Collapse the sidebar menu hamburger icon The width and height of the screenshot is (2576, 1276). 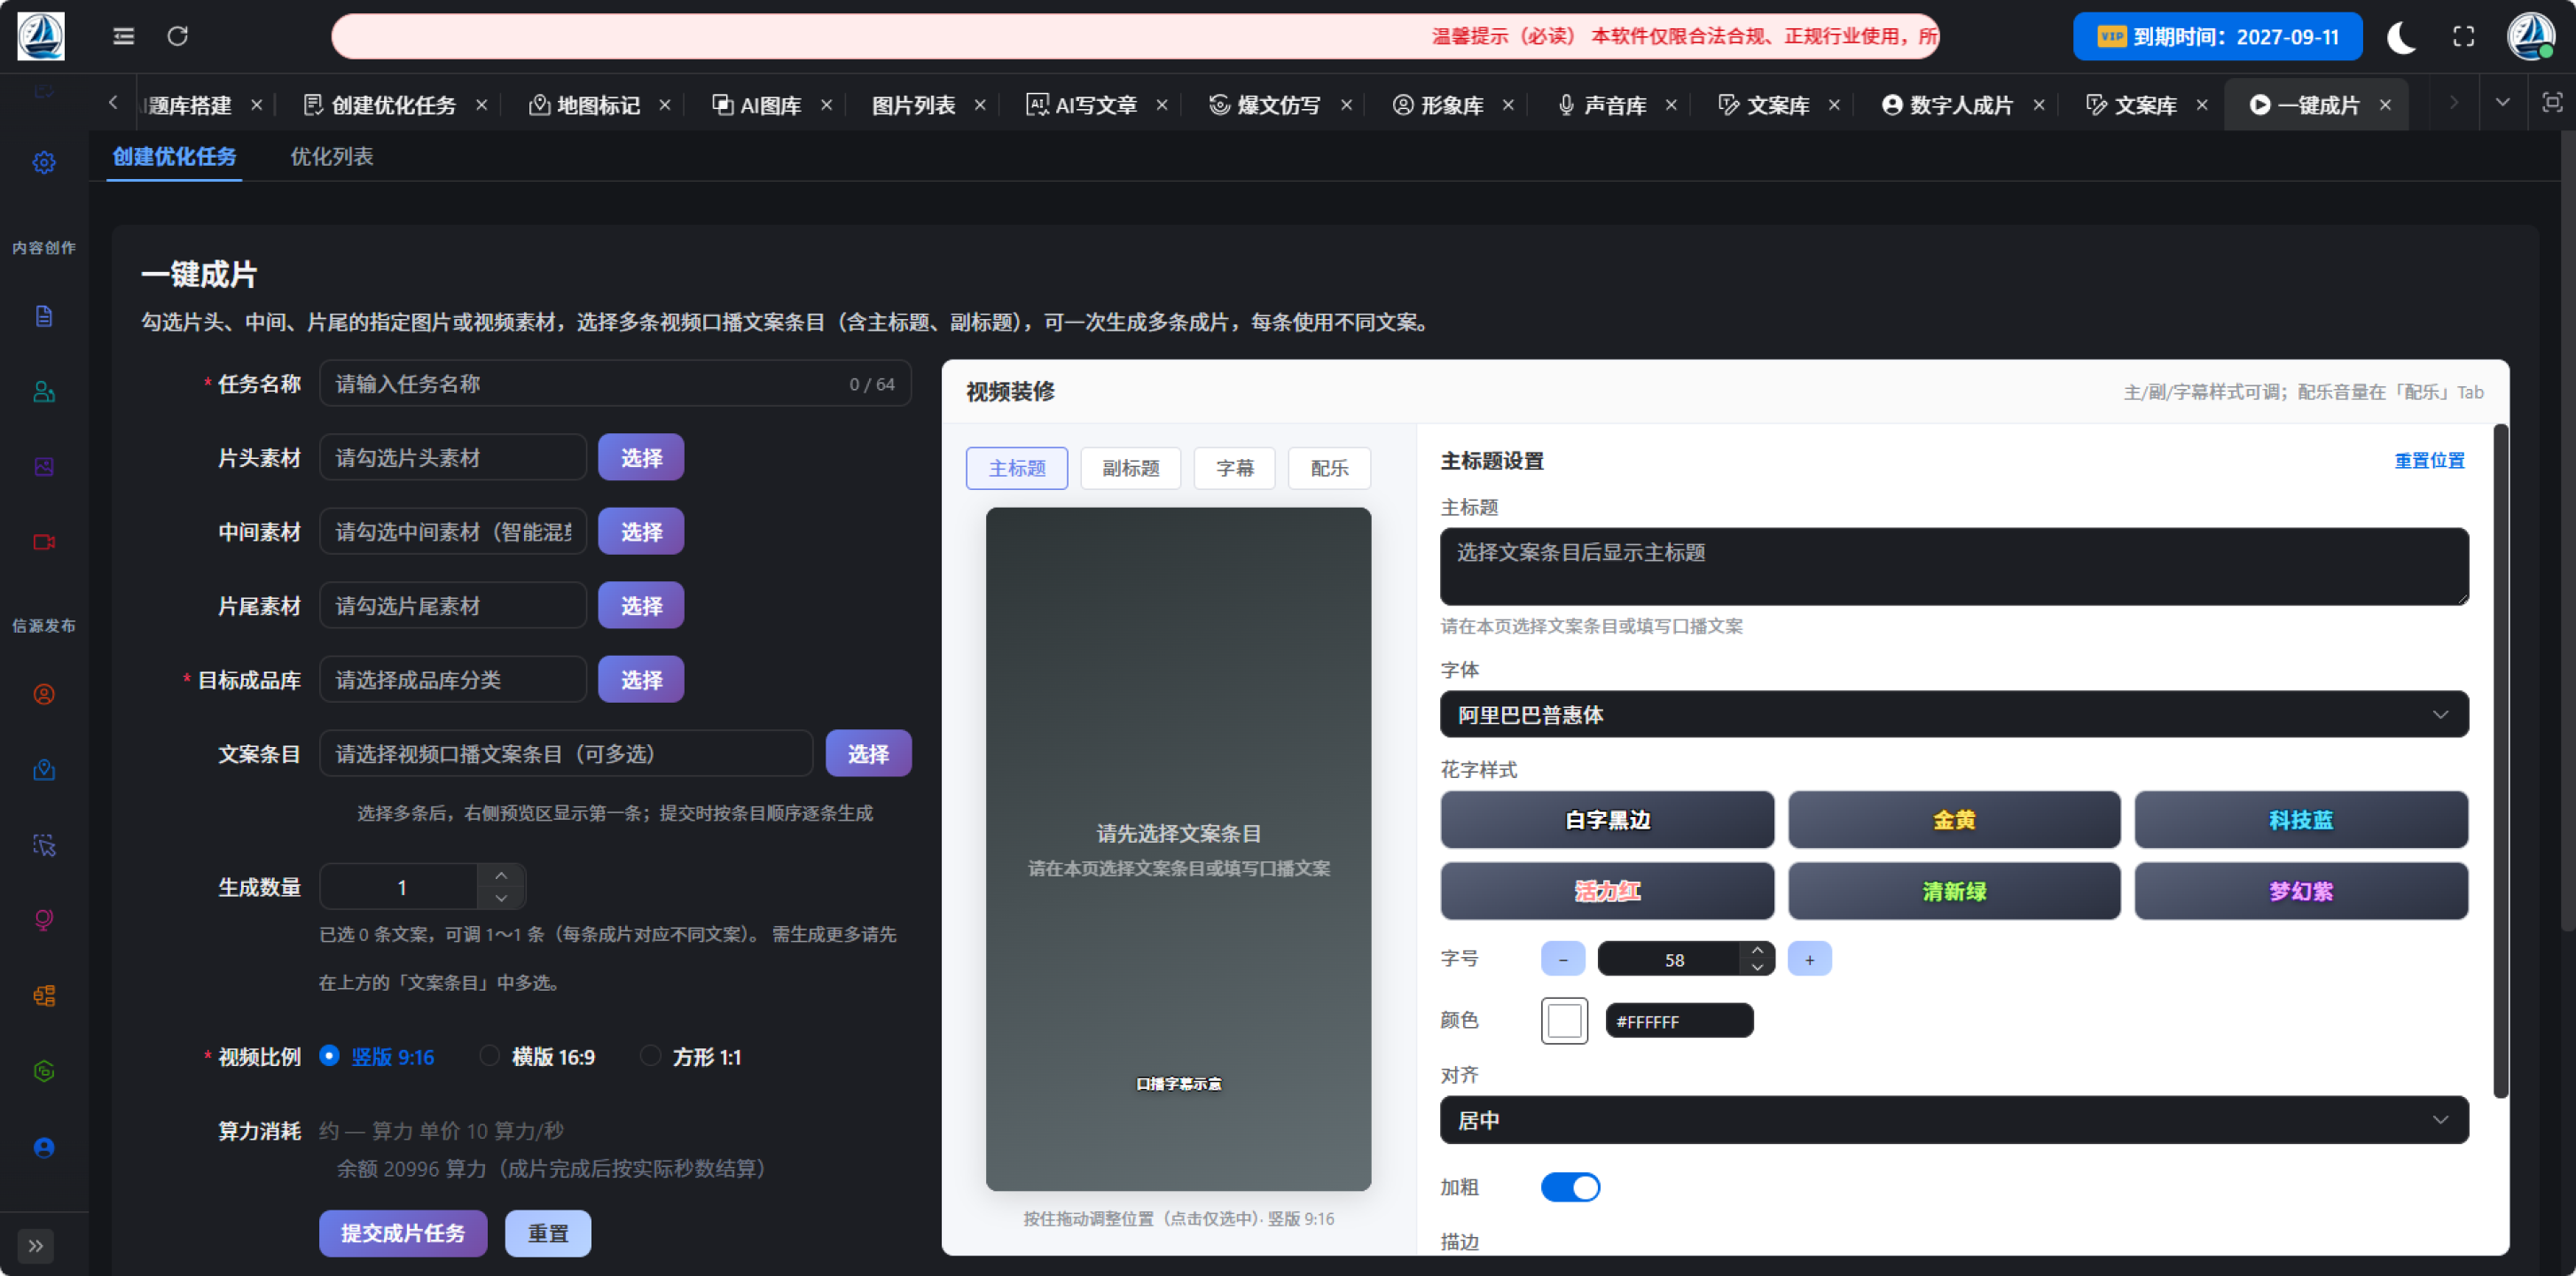[x=123, y=36]
